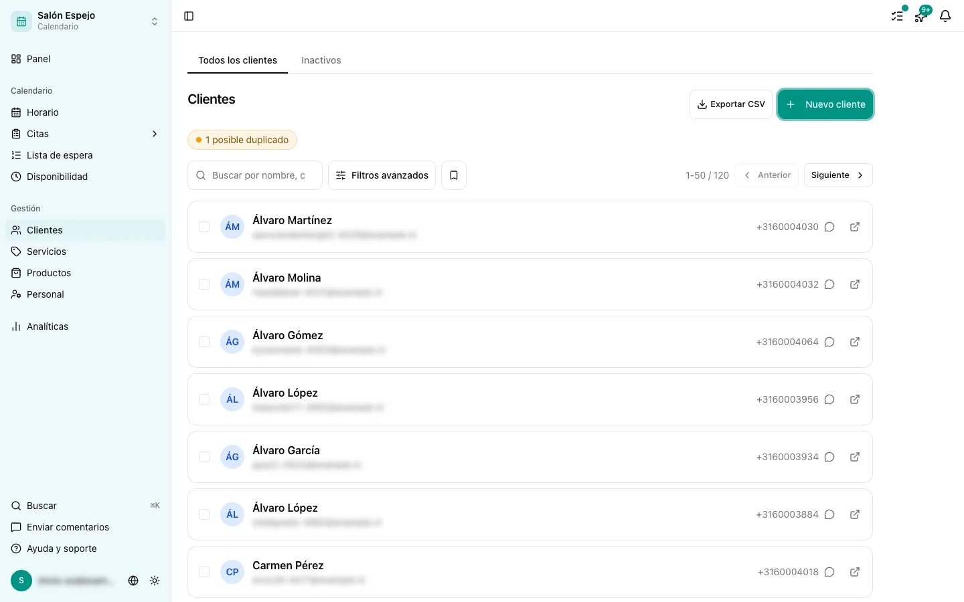Open Productos in sidebar

coord(86,273)
